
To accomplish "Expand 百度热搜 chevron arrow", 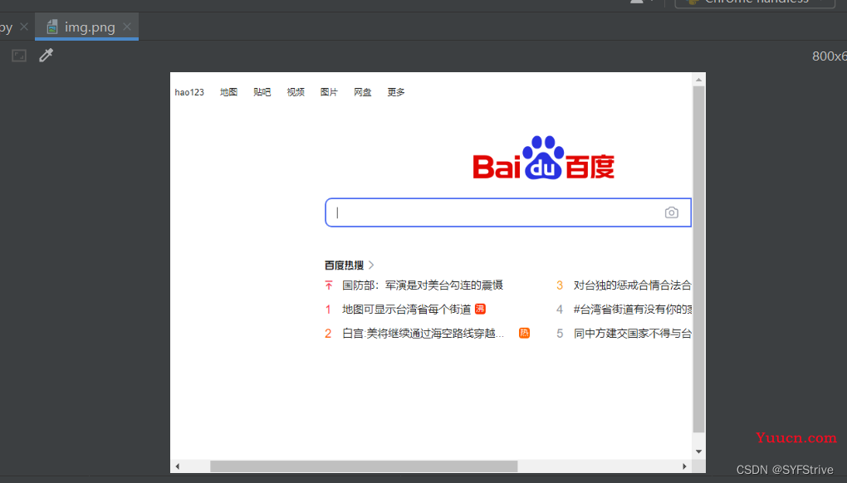I will (x=371, y=265).
